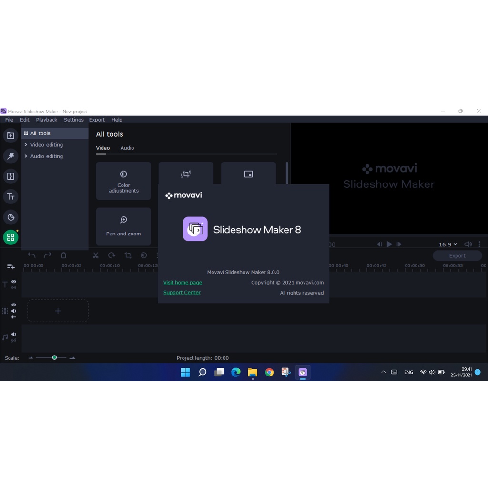Open the 16:9 aspect ratio dropdown
The height and width of the screenshot is (488, 488).
coord(447,244)
